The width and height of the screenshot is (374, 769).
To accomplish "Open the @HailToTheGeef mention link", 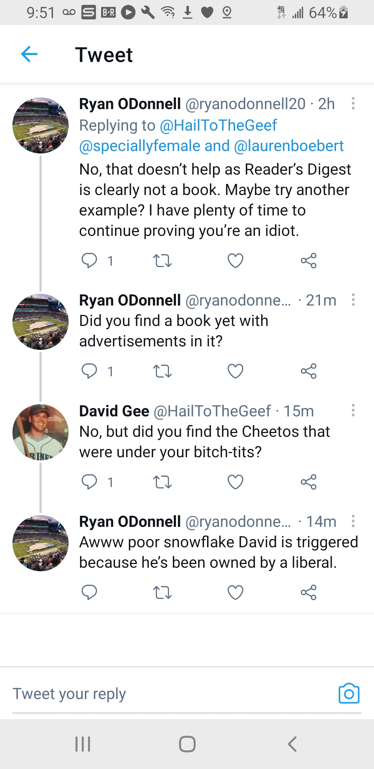I will coord(218,125).
